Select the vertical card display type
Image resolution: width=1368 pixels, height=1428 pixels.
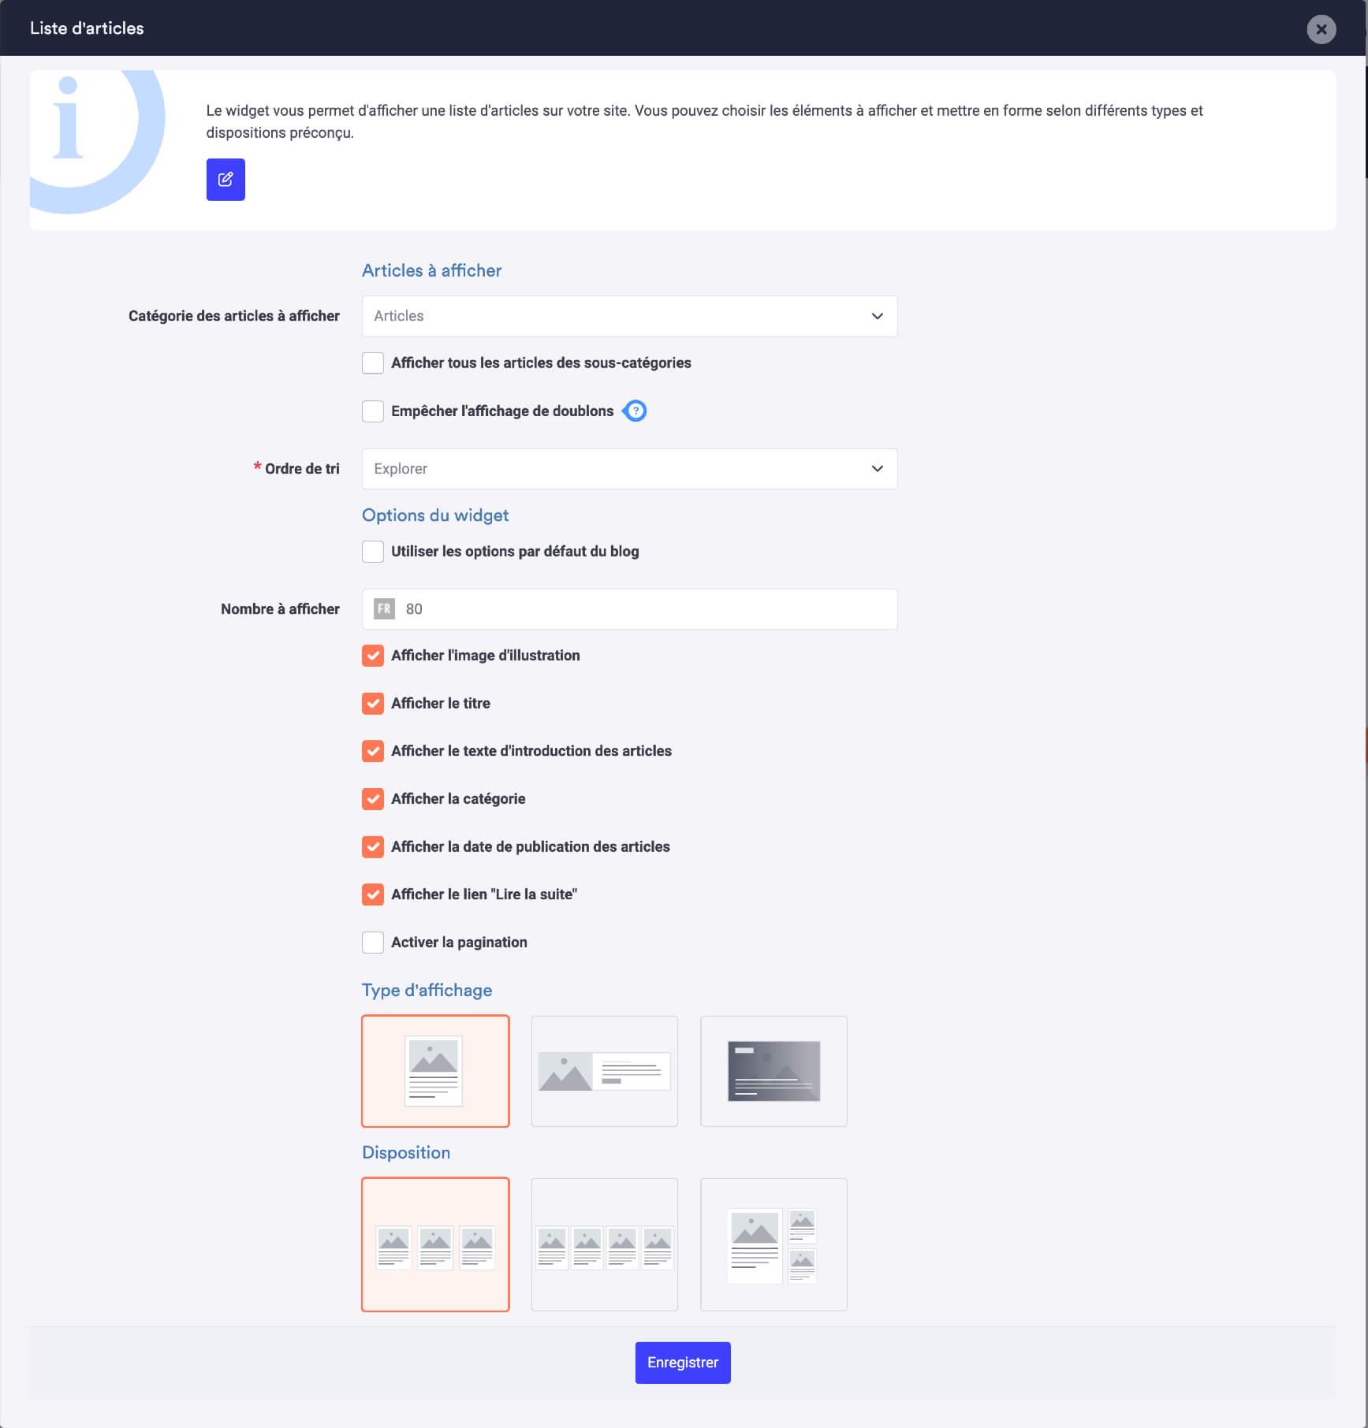(x=435, y=1071)
